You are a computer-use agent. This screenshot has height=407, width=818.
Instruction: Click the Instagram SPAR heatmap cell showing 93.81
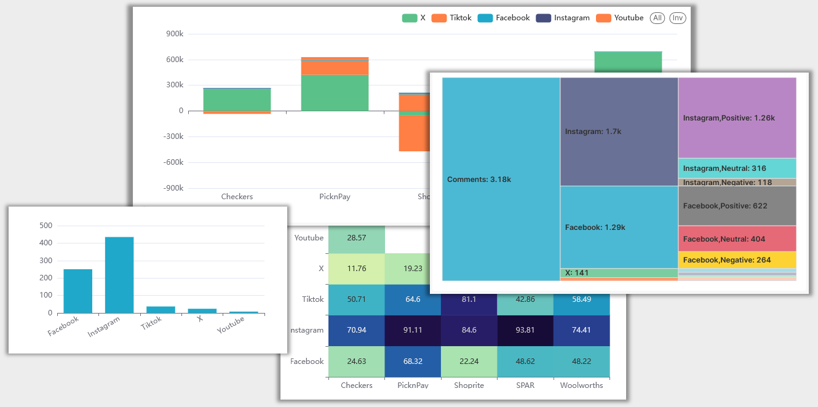click(x=525, y=330)
